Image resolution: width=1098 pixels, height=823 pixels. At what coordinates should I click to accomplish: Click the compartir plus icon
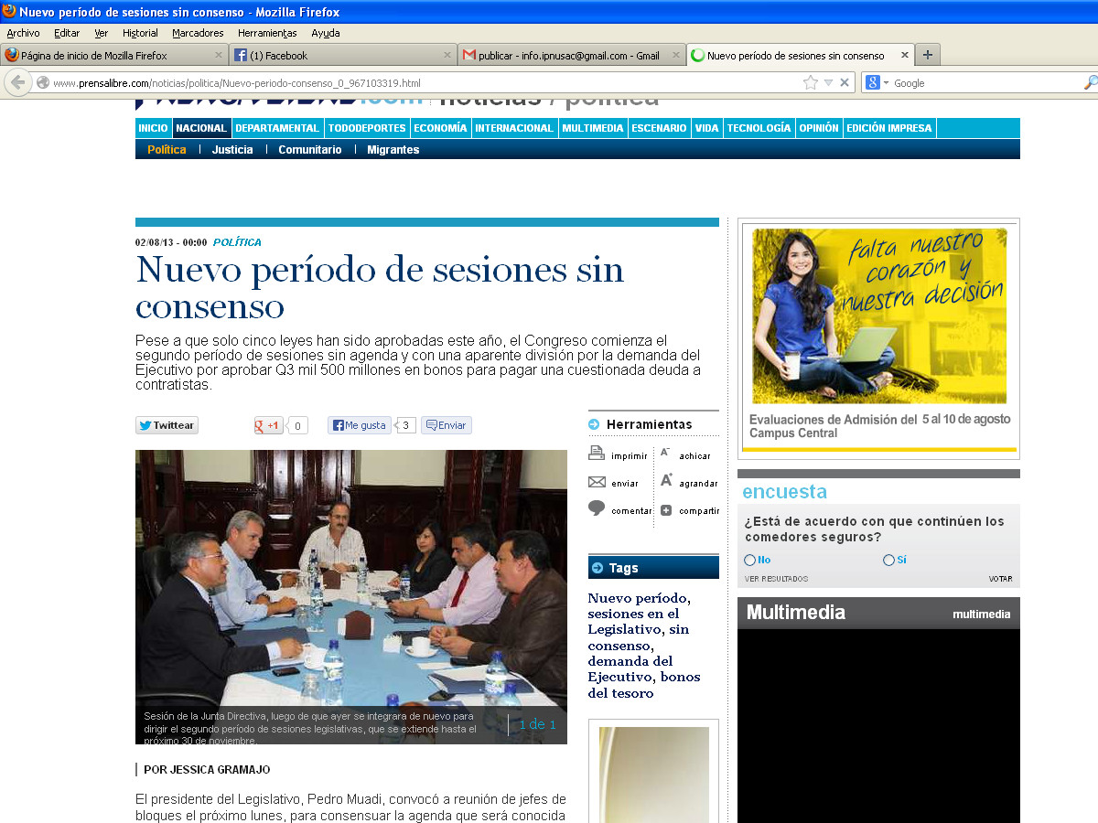coord(666,510)
